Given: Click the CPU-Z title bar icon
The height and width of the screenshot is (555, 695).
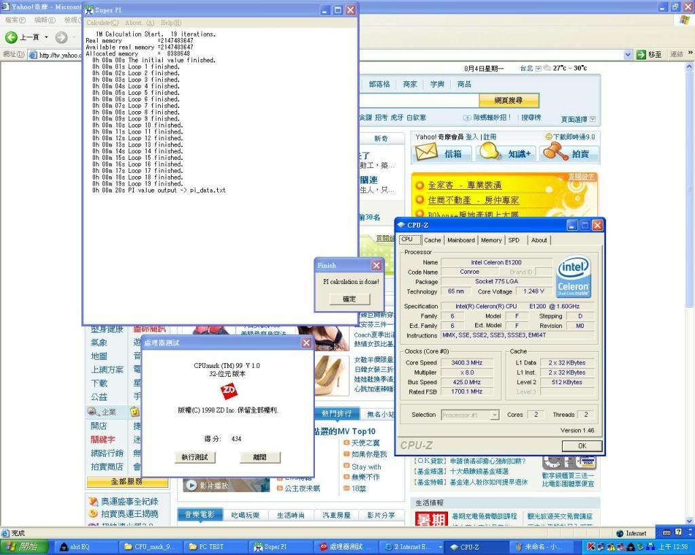Looking at the screenshot, I should 401,225.
